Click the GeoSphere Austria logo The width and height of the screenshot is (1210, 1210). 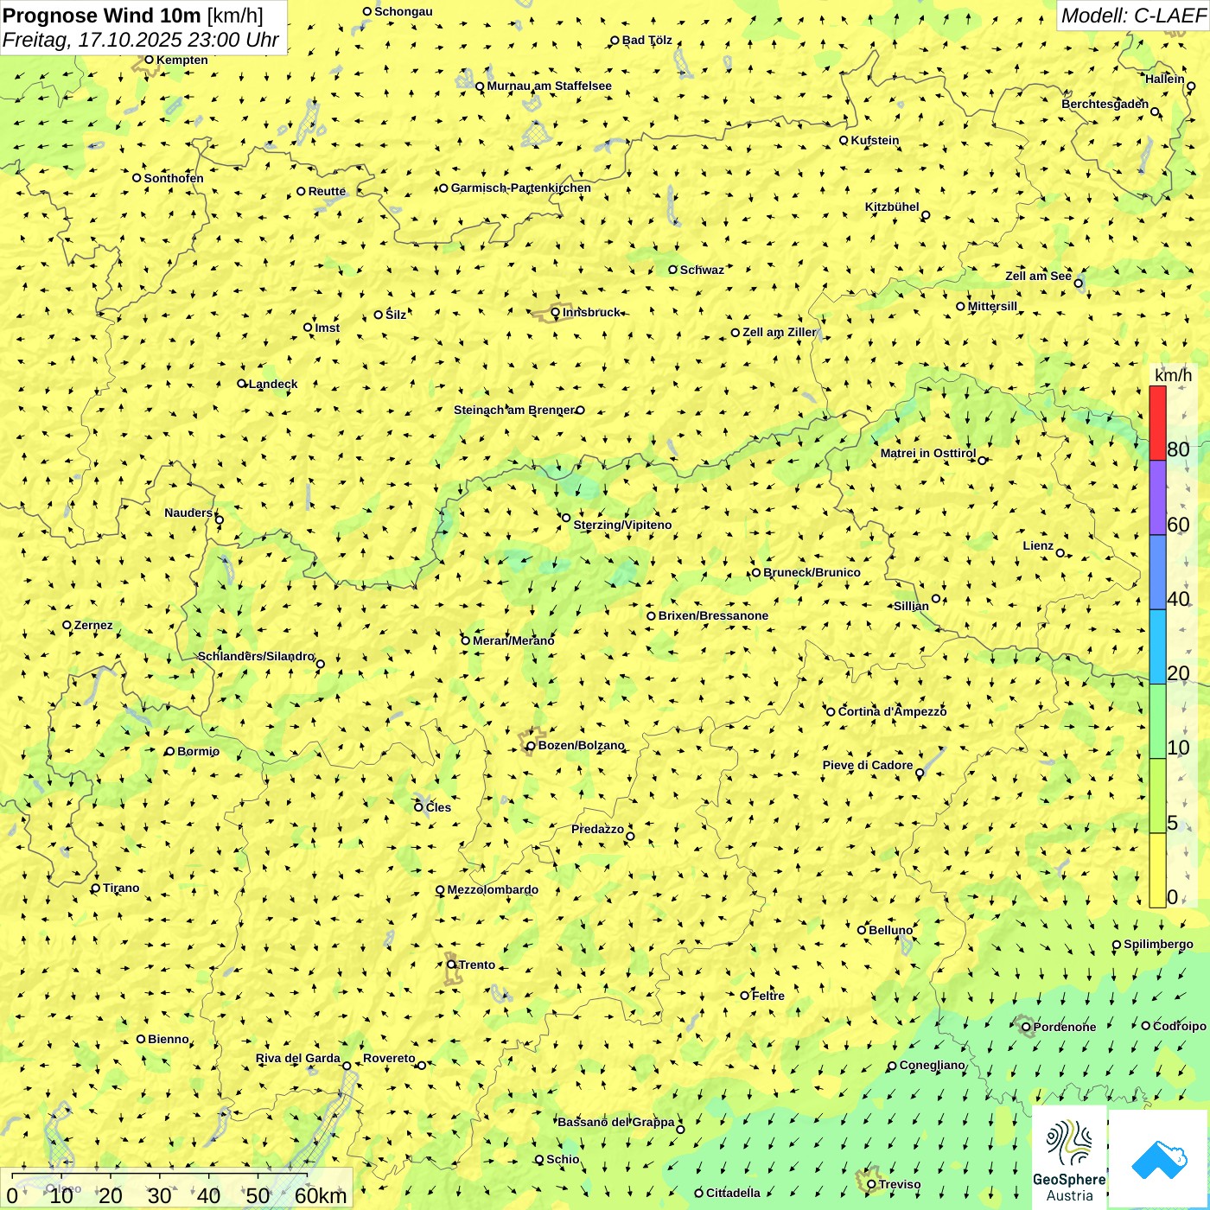(x=1069, y=1157)
